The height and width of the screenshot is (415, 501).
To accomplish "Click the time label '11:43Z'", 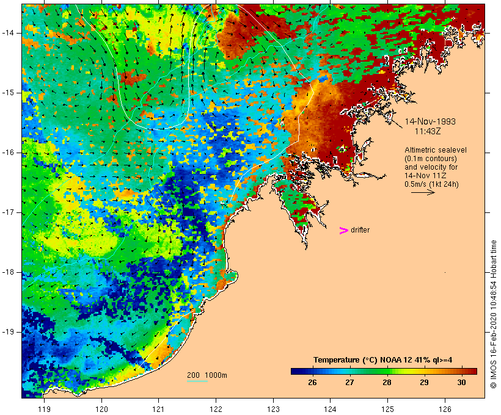I will [428, 131].
